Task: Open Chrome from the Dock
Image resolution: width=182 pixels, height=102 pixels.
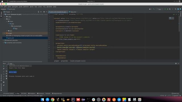Action: [x=53, y=99]
